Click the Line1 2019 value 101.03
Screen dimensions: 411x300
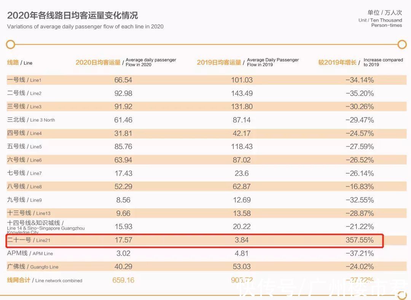242,80
